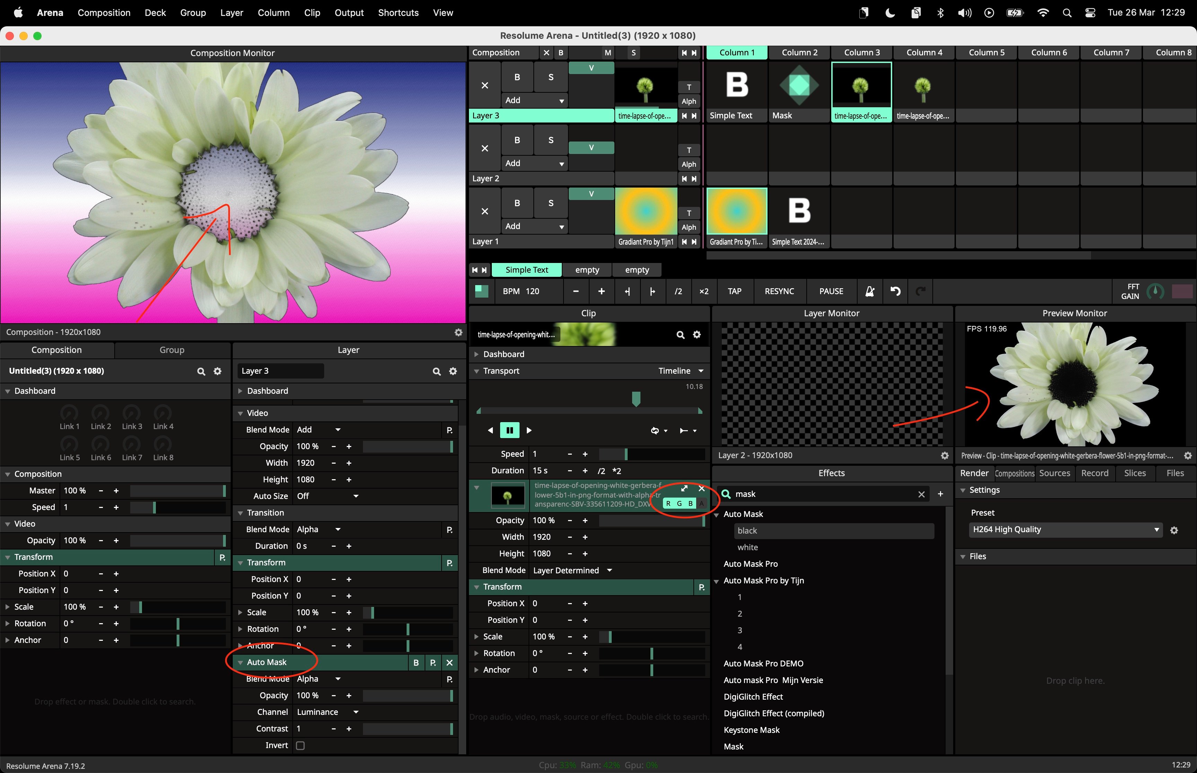Open the H264 High Quality preset dropdown
1197x773 pixels.
coord(1065,529)
